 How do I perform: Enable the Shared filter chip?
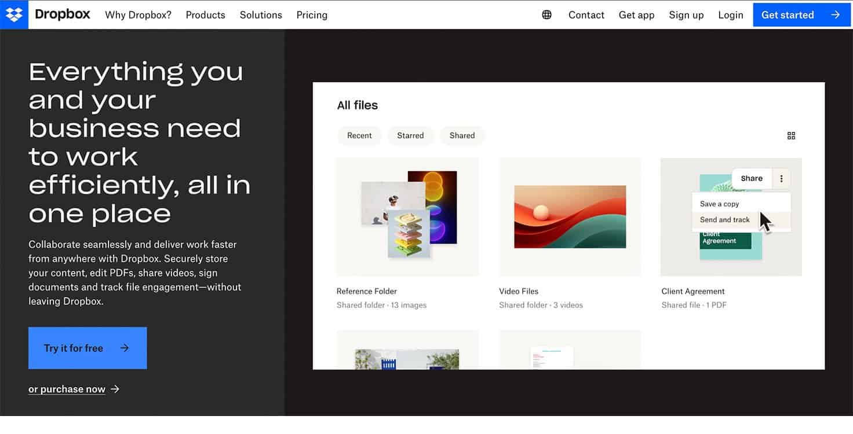462,135
